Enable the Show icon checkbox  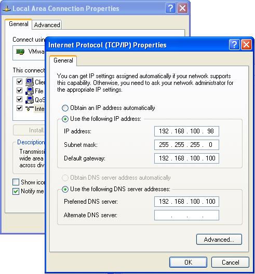click(16, 182)
